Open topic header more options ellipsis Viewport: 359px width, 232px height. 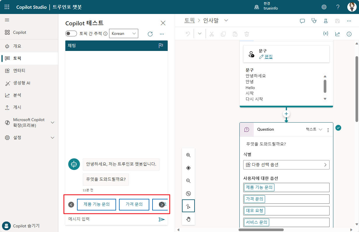[x=349, y=21]
